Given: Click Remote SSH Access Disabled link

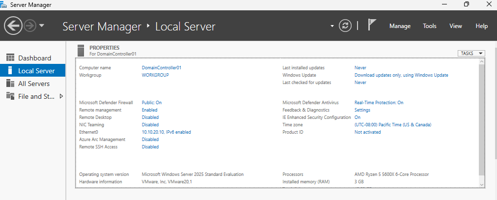Looking at the screenshot, I should tap(150, 147).
